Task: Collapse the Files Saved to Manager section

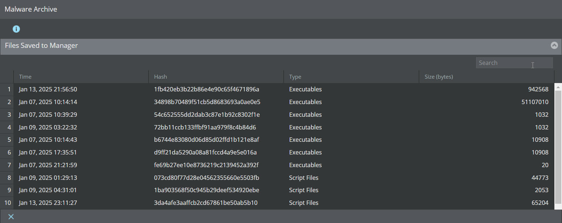Action: click(x=554, y=45)
